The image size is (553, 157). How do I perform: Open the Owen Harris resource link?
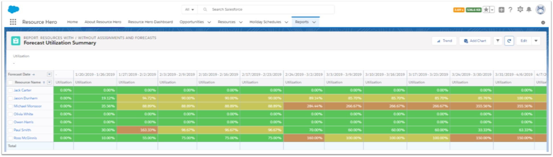click(x=24, y=122)
